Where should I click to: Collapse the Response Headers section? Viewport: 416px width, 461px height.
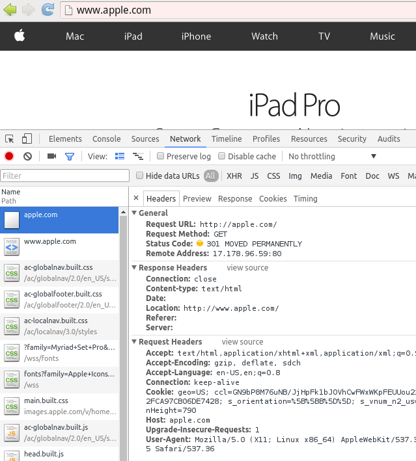click(134, 267)
